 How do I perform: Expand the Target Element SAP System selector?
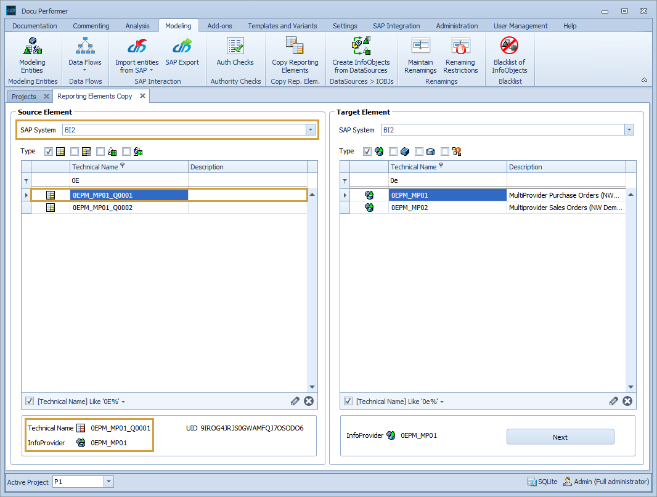628,129
